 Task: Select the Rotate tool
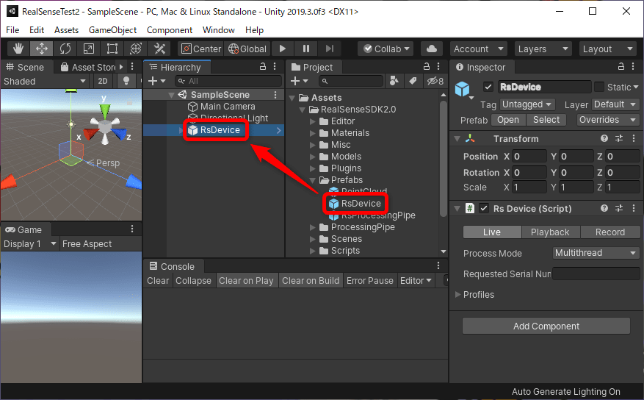pyautogui.click(x=65, y=49)
